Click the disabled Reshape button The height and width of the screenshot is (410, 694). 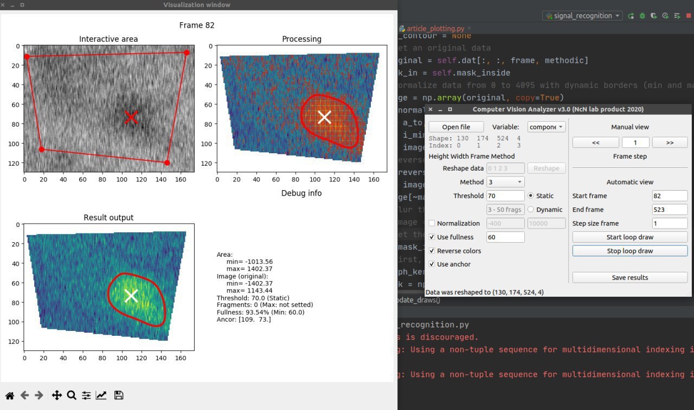tap(547, 168)
